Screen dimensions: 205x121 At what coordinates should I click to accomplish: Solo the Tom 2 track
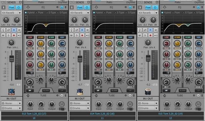click(x=77, y=35)
